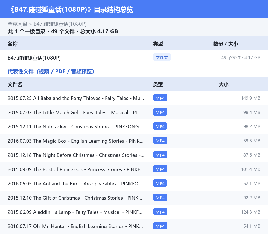Open Ali Baba and the Forty Thieves file

76,98
